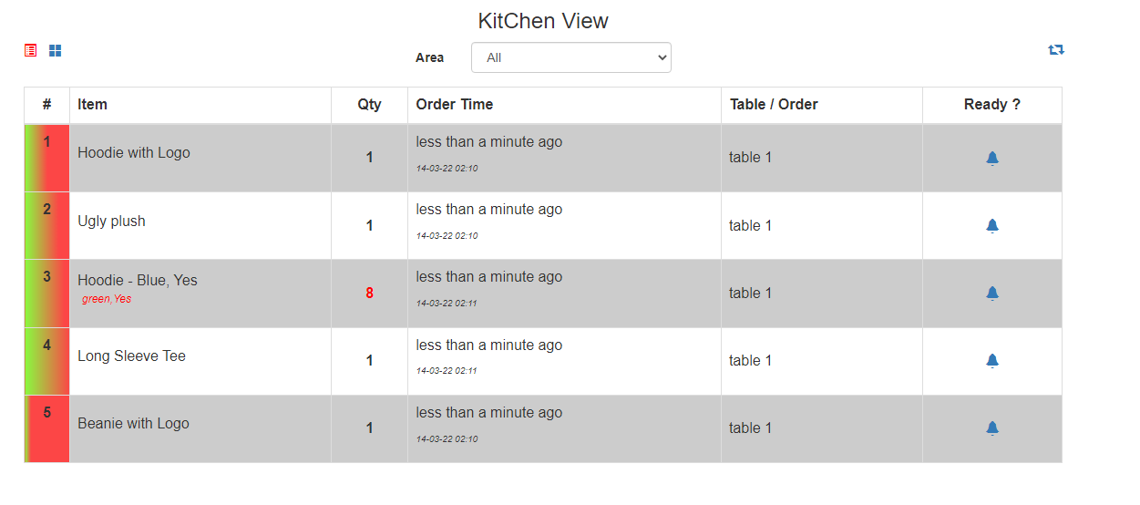
Task: Click the refresh orders icon
Action: 1056,50
